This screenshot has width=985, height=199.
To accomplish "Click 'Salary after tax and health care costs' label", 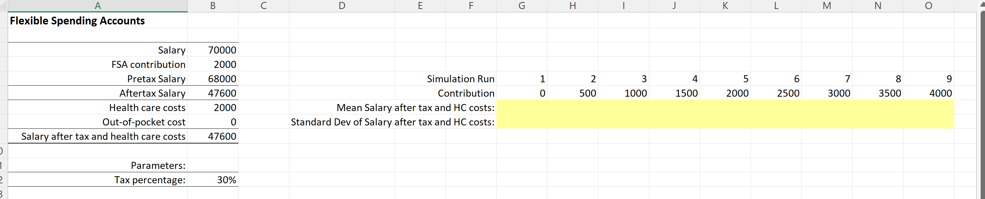I will coord(98,136).
